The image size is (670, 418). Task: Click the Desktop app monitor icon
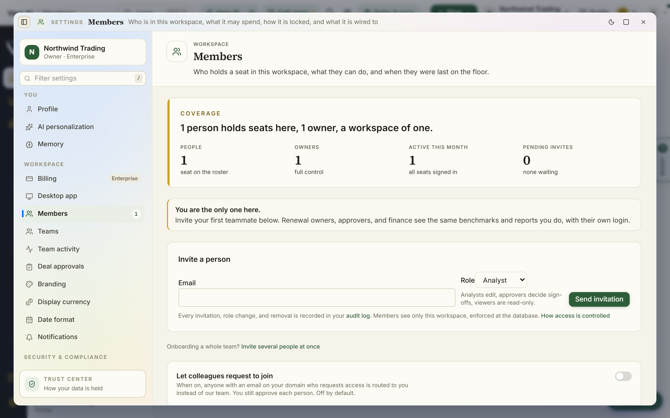pos(29,196)
